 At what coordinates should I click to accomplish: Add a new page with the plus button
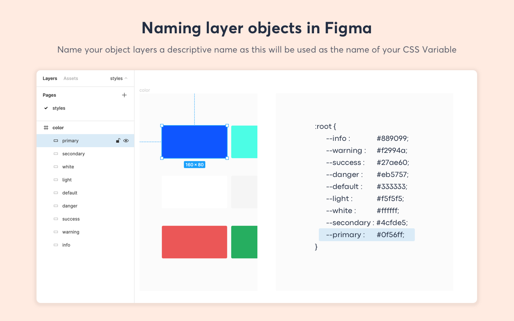(124, 95)
